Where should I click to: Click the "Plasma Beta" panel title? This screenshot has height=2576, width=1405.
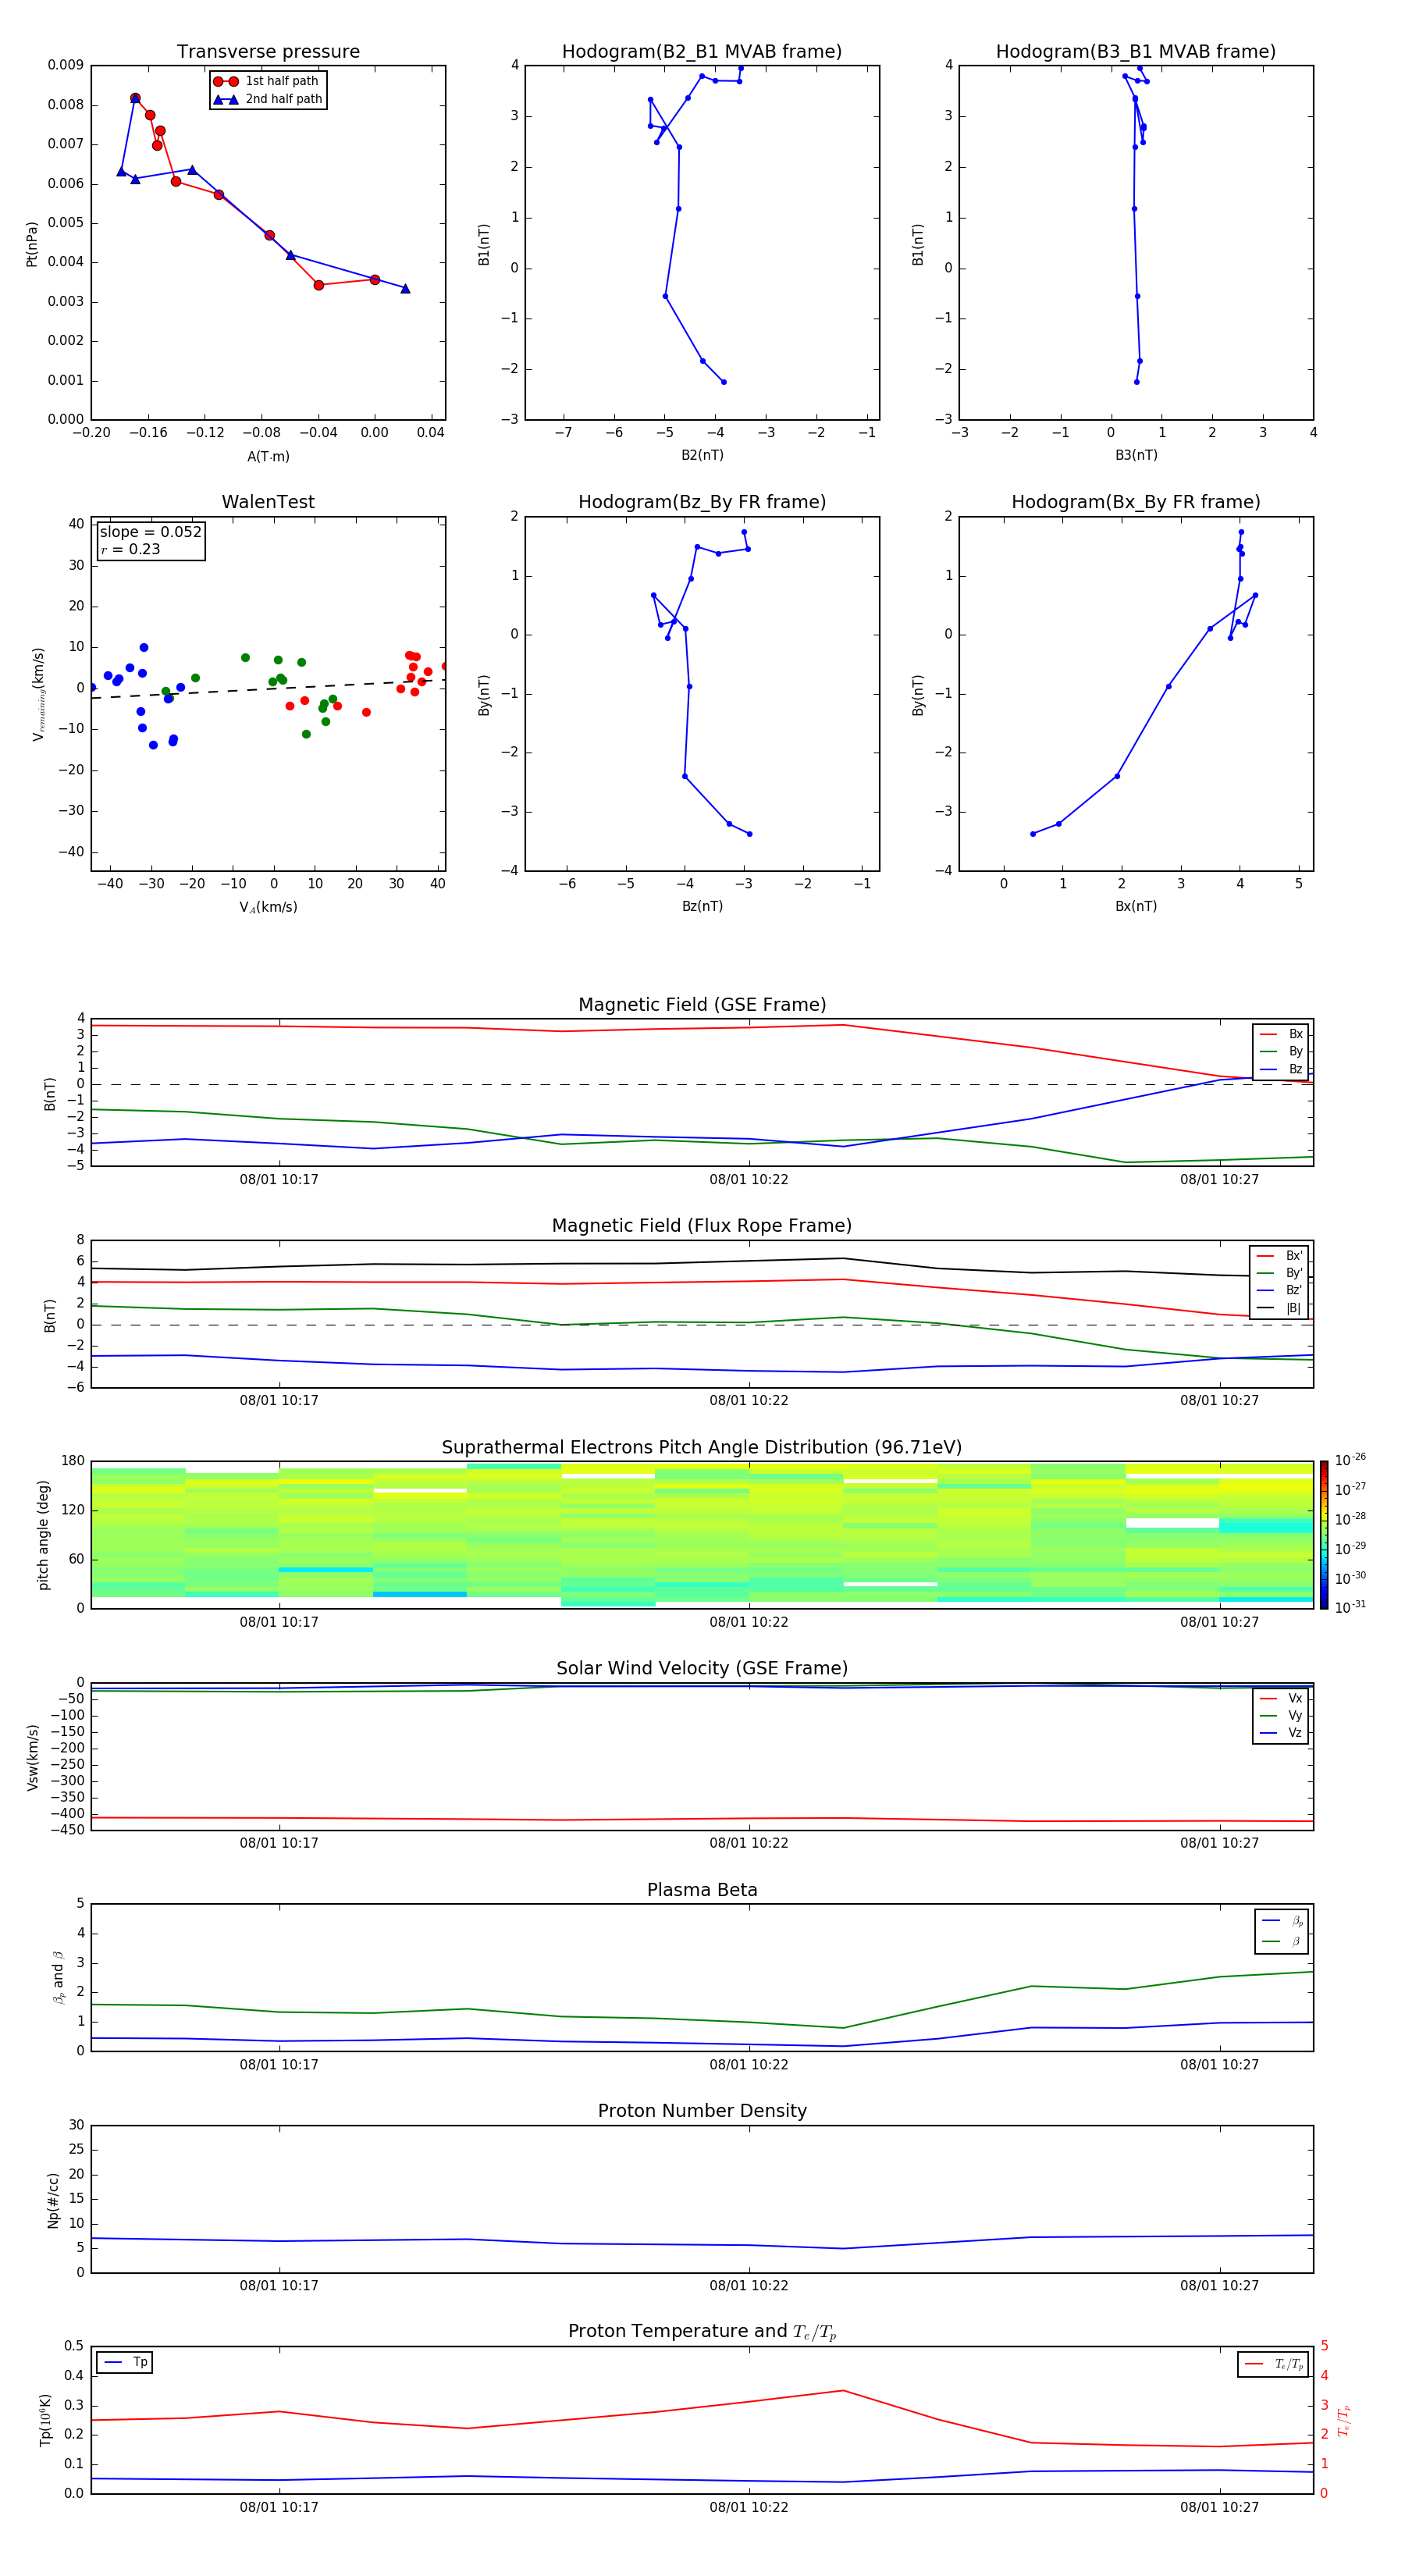(x=702, y=1890)
